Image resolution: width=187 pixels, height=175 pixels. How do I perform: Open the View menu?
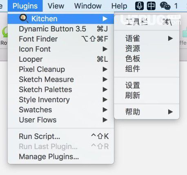(x=56, y=6)
